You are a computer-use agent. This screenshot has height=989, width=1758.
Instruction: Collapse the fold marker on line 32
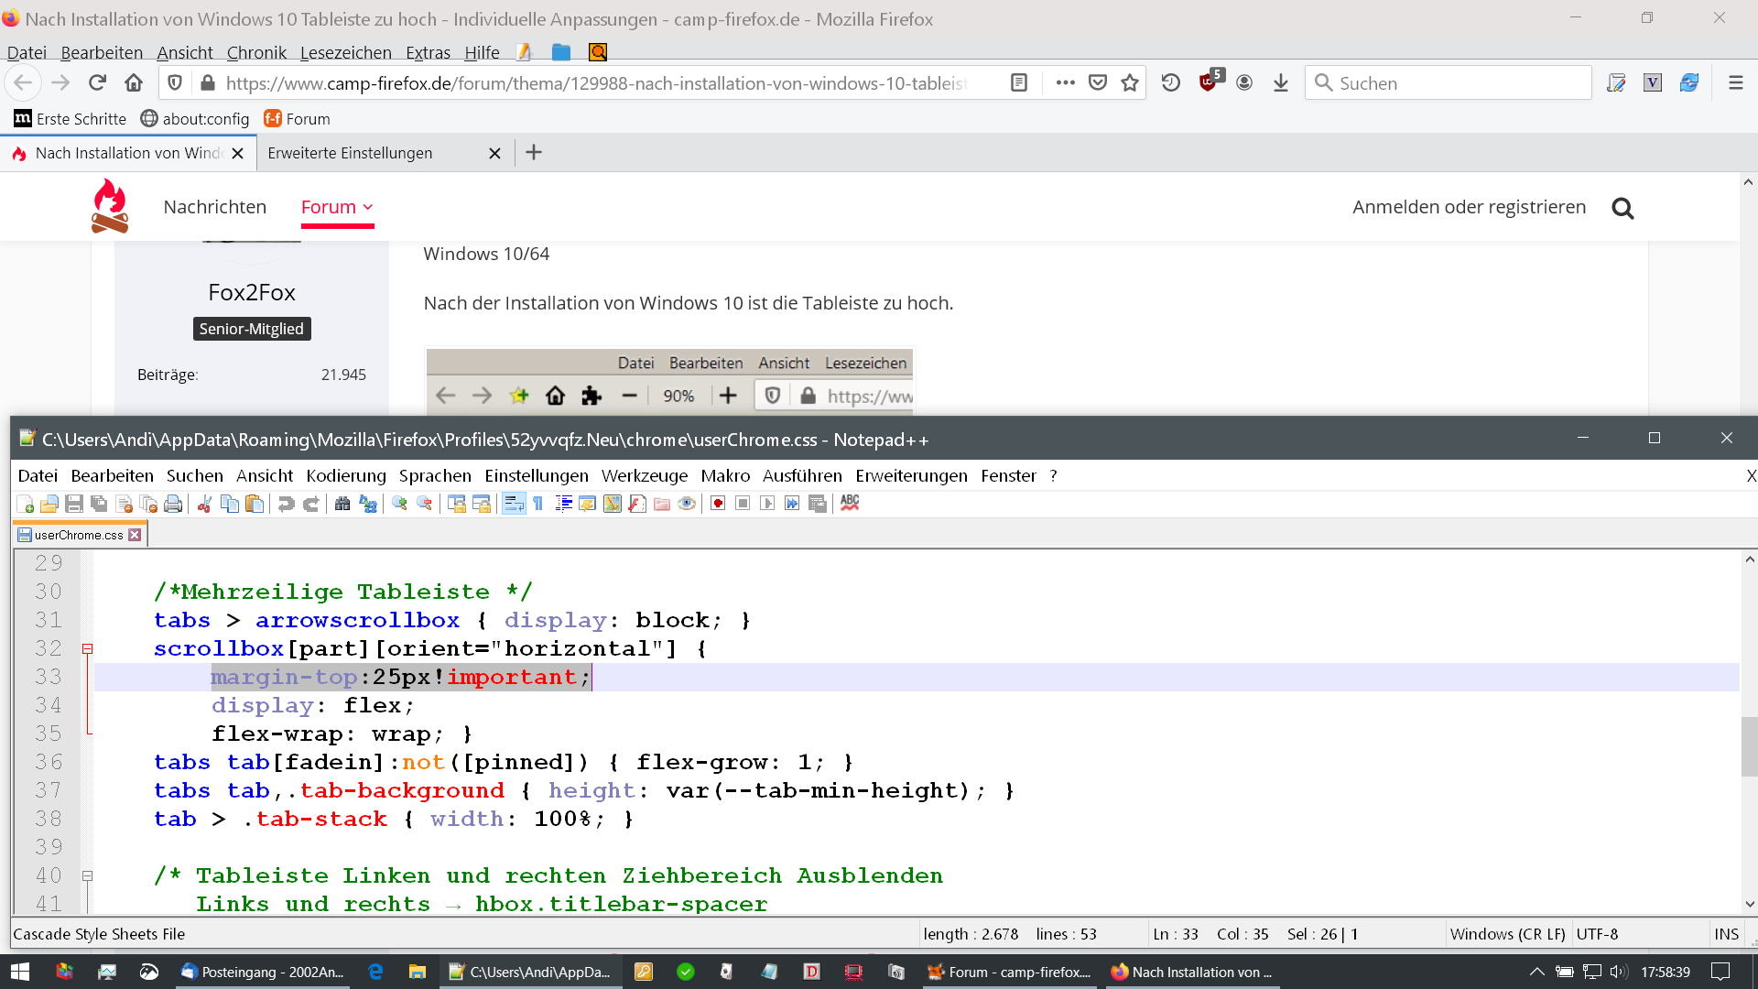tap(88, 648)
